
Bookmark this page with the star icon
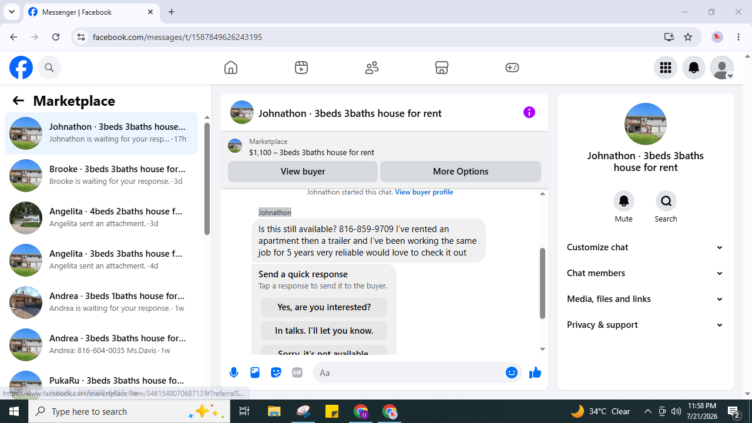[x=688, y=37]
